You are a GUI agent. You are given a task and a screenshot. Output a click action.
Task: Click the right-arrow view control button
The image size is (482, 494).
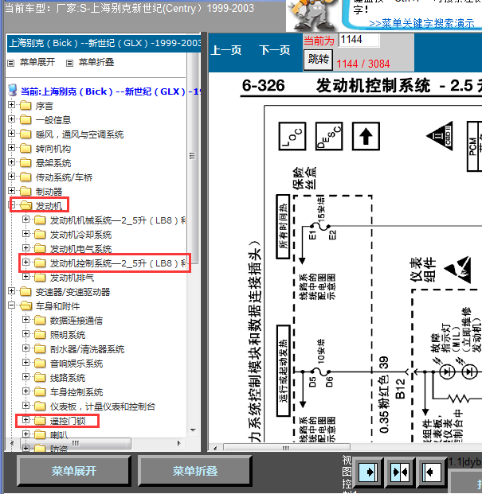click(x=368, y=473)
